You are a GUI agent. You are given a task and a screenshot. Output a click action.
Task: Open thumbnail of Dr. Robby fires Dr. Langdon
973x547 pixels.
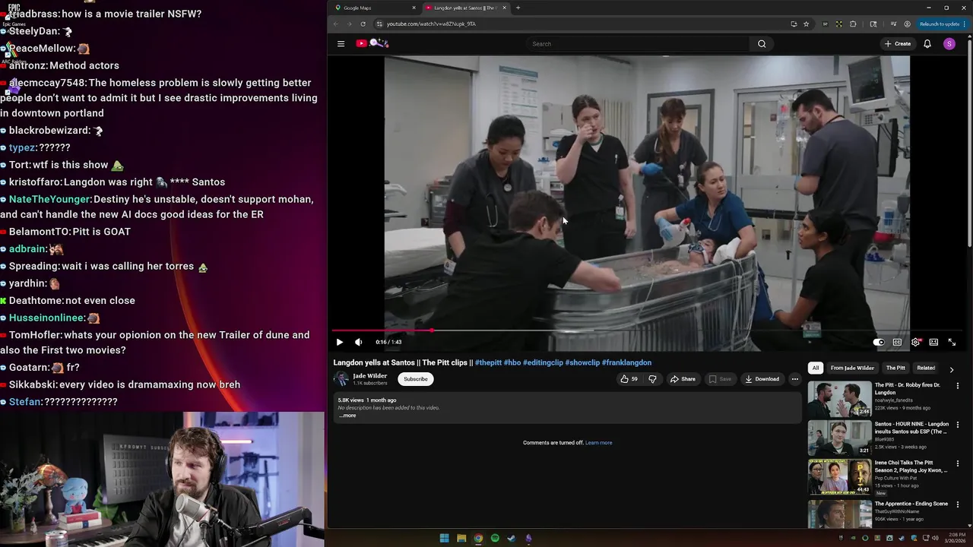[839, 399]
